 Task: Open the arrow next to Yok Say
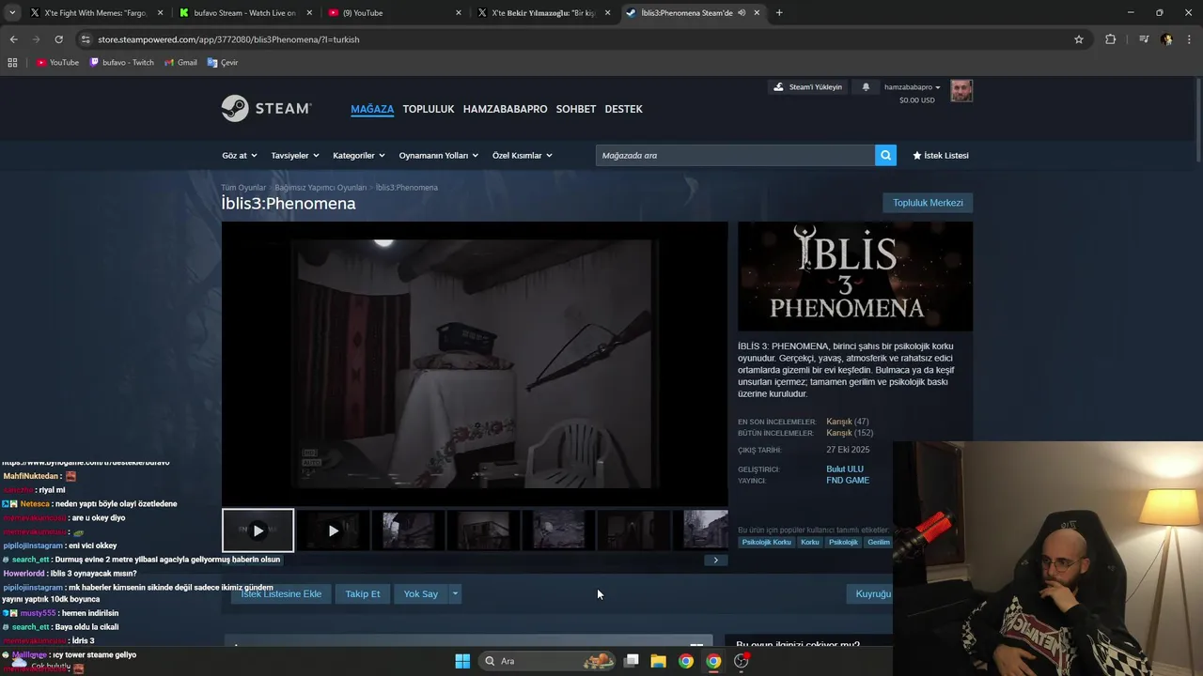coord(455,593)
